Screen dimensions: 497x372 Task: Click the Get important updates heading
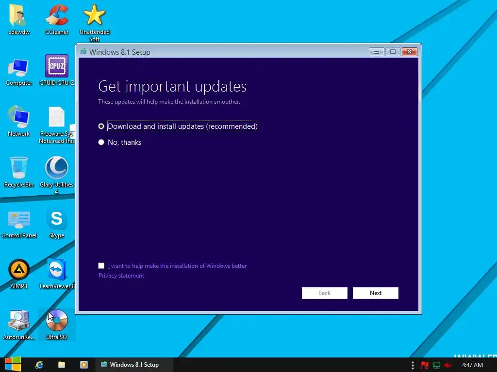tap(172, 86)
